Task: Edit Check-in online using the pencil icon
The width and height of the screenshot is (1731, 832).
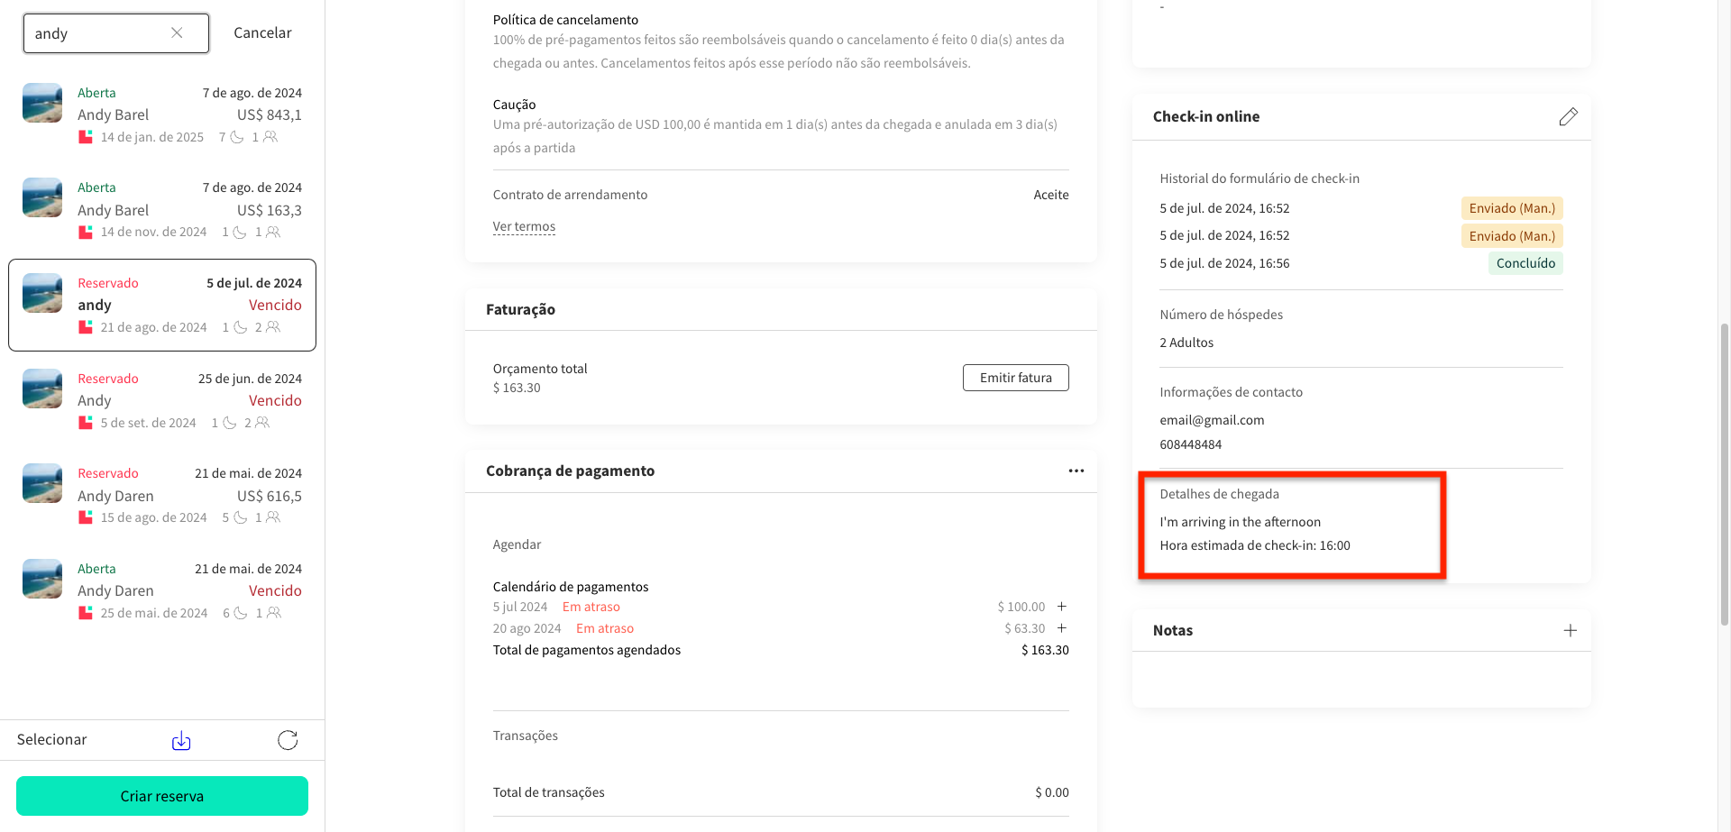Action: (x=1569, y=116)
